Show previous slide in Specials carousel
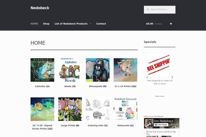 (x=147, y=77)
